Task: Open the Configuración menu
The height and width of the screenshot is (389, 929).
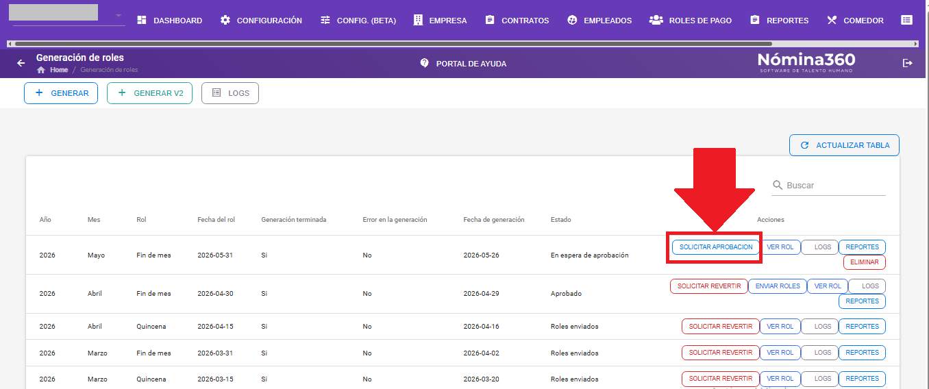Action: [x=261, y=21]
